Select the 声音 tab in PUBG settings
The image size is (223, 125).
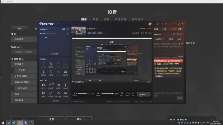[x=95, y=19]
